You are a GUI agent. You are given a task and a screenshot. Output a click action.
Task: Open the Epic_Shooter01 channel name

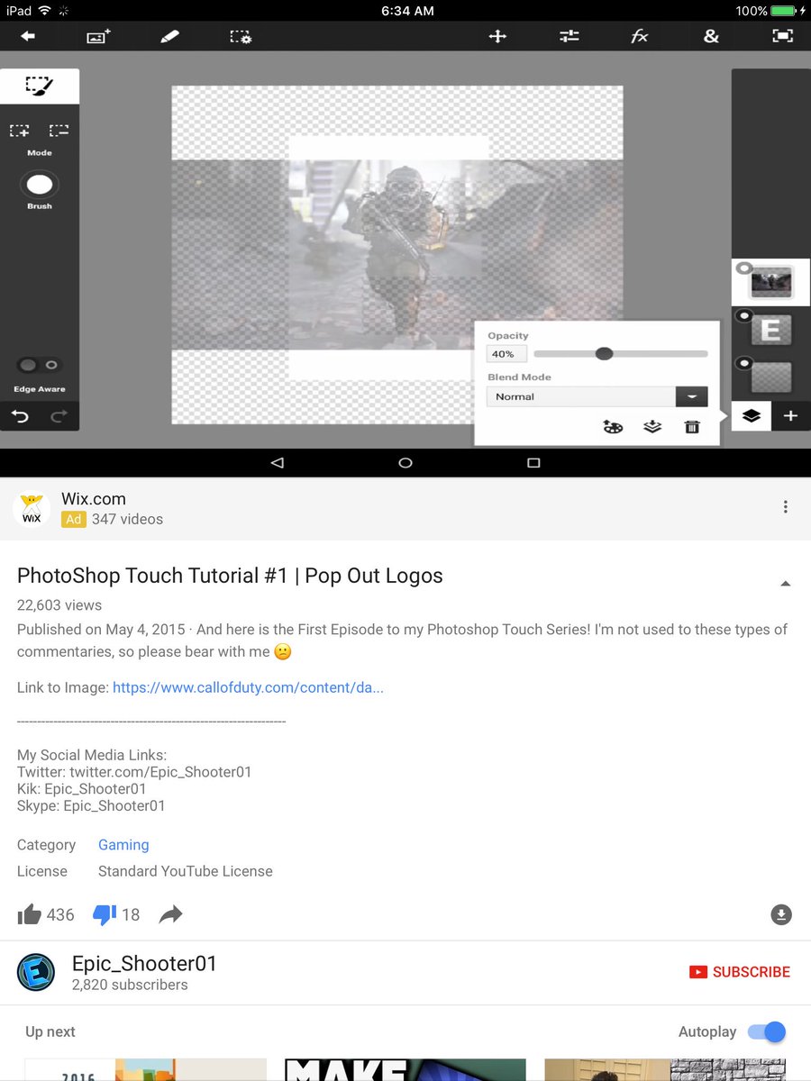(x=144, y=963)
